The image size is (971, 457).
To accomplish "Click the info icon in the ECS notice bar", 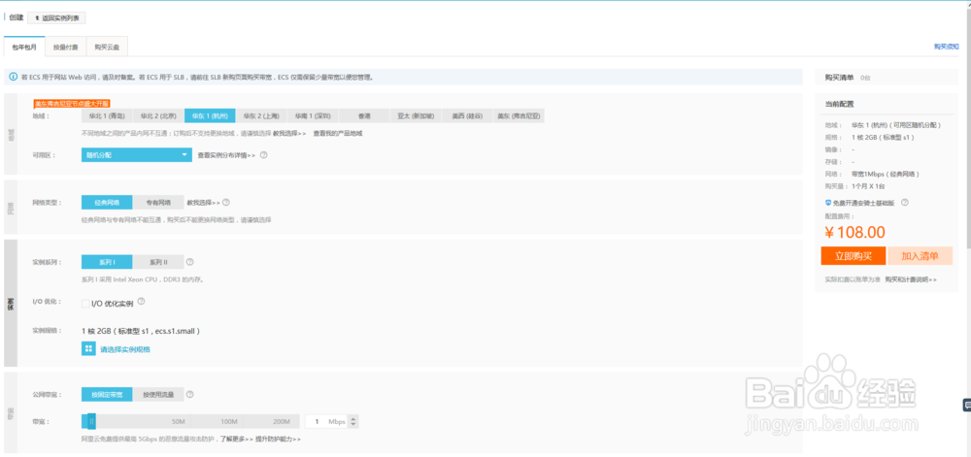I will click(14, 78).
